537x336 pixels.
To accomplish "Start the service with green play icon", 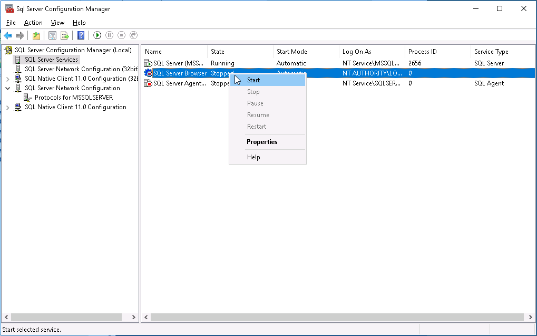I will [x=97, y=35].
